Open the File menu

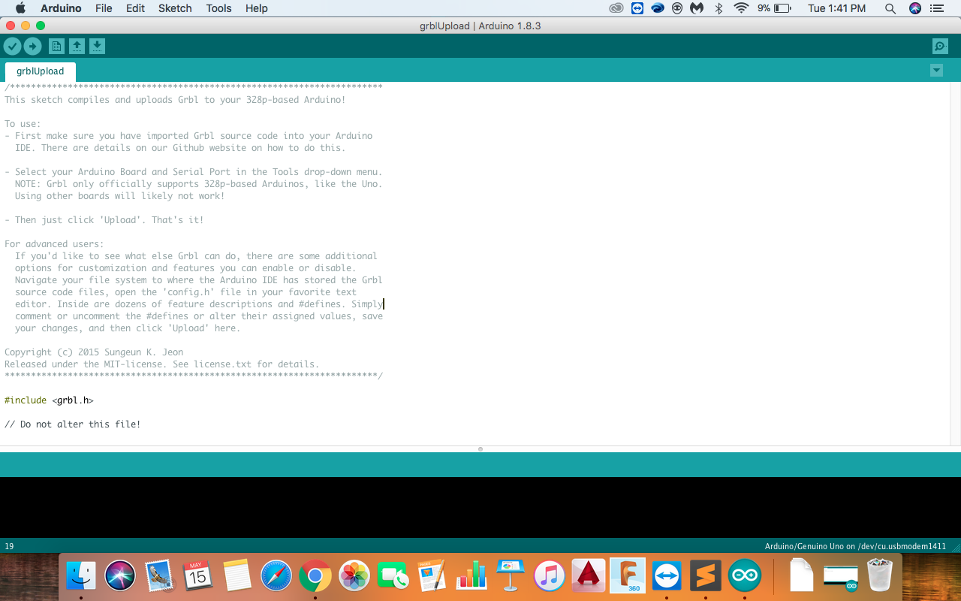104,8
